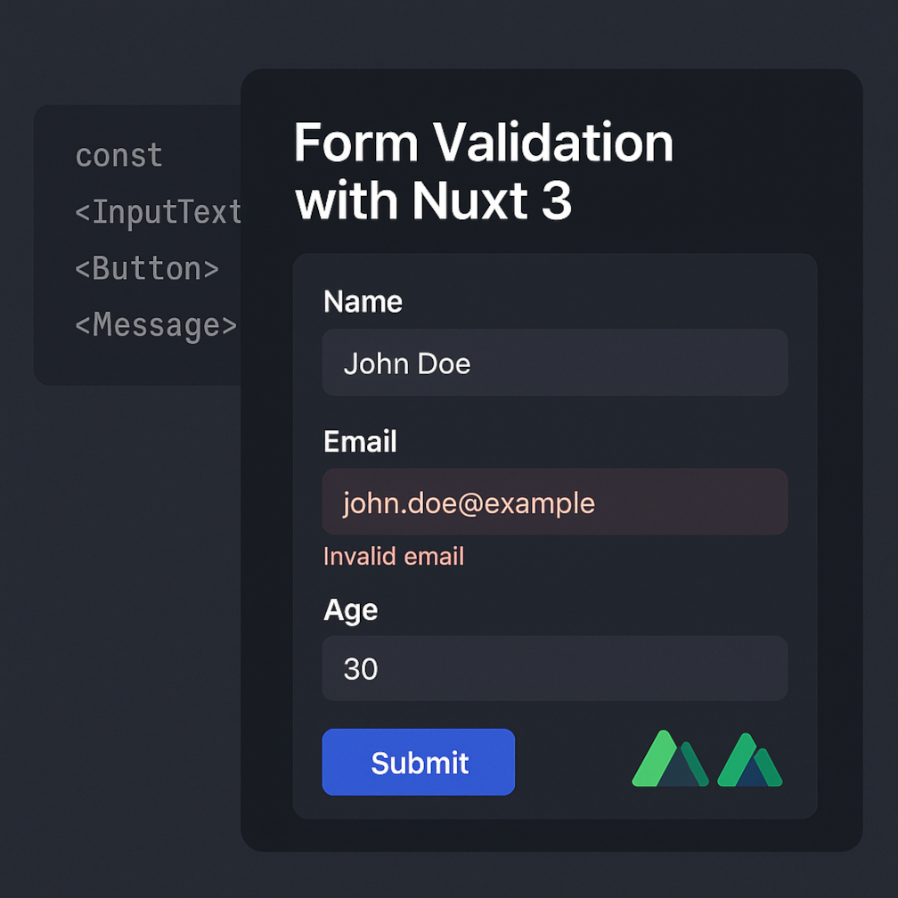This screenshot has height=898, width=898.
Task: Click the Age field label
Action: click(350, 610)
